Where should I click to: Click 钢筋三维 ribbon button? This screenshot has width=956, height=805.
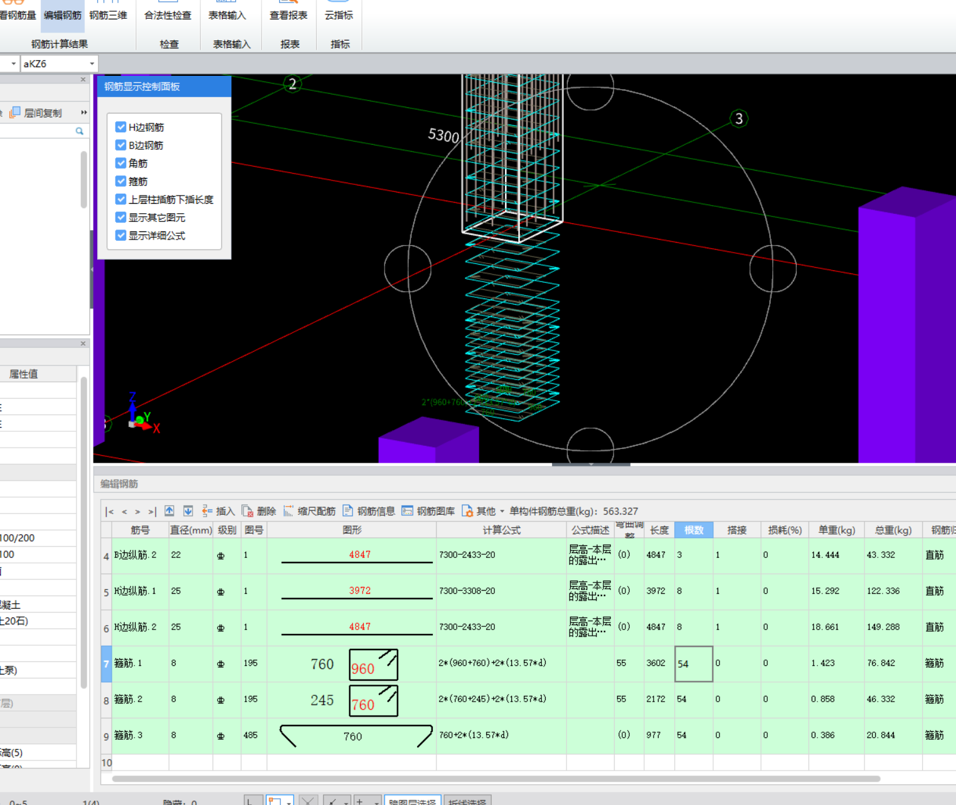(108, 15)
